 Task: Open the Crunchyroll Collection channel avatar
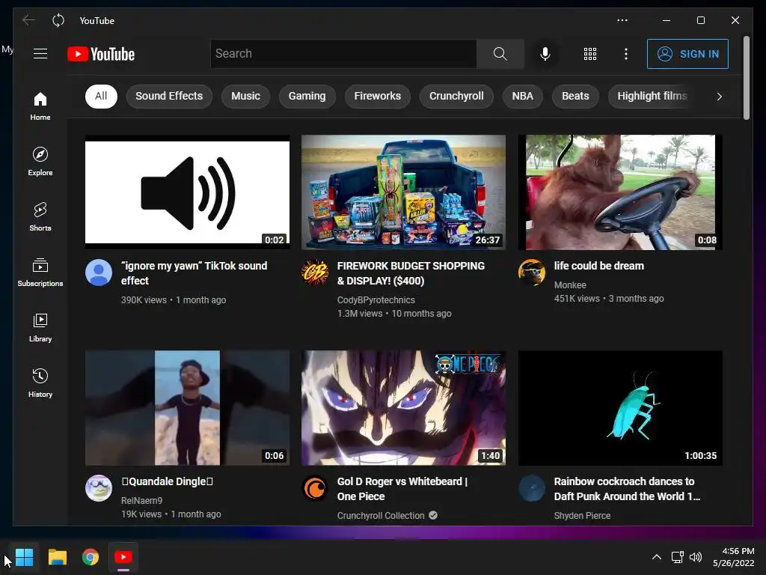[315, 488]
